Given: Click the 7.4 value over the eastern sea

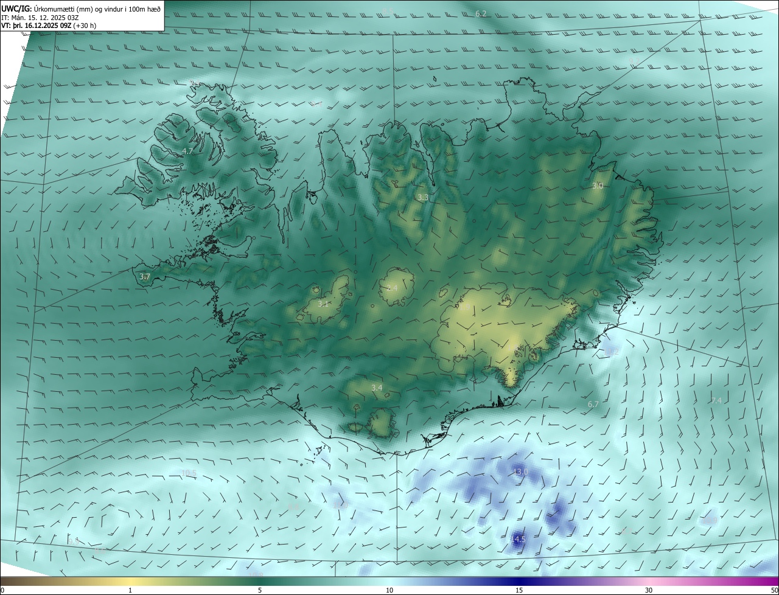Looking at the screenshot, I should click(x=716, y=400).
